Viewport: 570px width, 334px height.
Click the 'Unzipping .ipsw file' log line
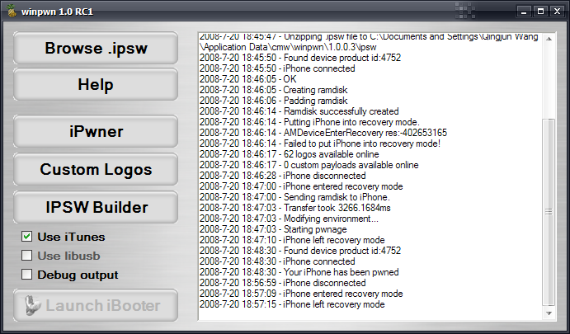point(369,42)
